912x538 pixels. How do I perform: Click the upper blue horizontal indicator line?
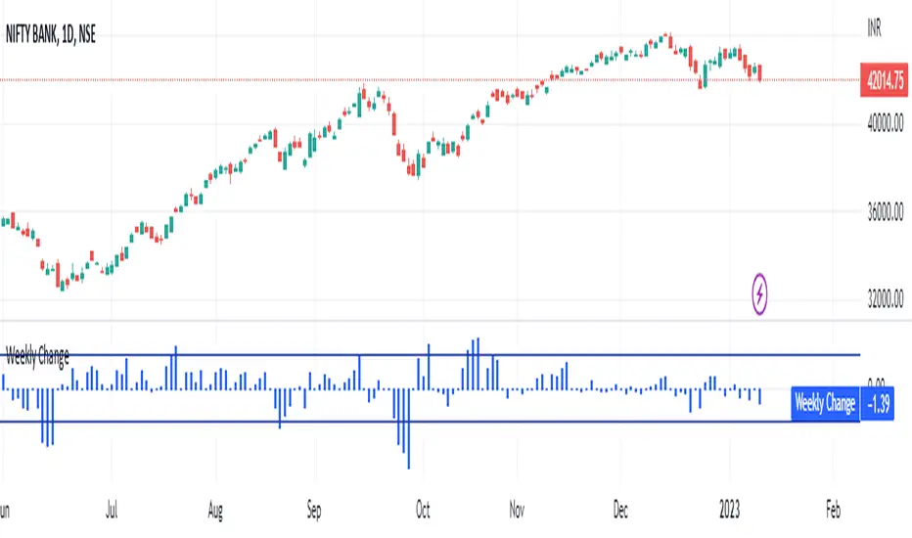pyautogui.click(x=587, y=355)
